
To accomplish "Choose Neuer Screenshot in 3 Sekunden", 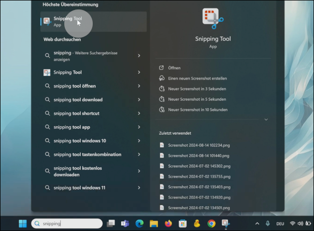I will 197,89.
